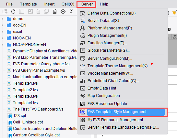The height and width of the screenshot is (138, 177).
Task: Click the My FVS Resource Management icon
Action: tap(83, 120)
